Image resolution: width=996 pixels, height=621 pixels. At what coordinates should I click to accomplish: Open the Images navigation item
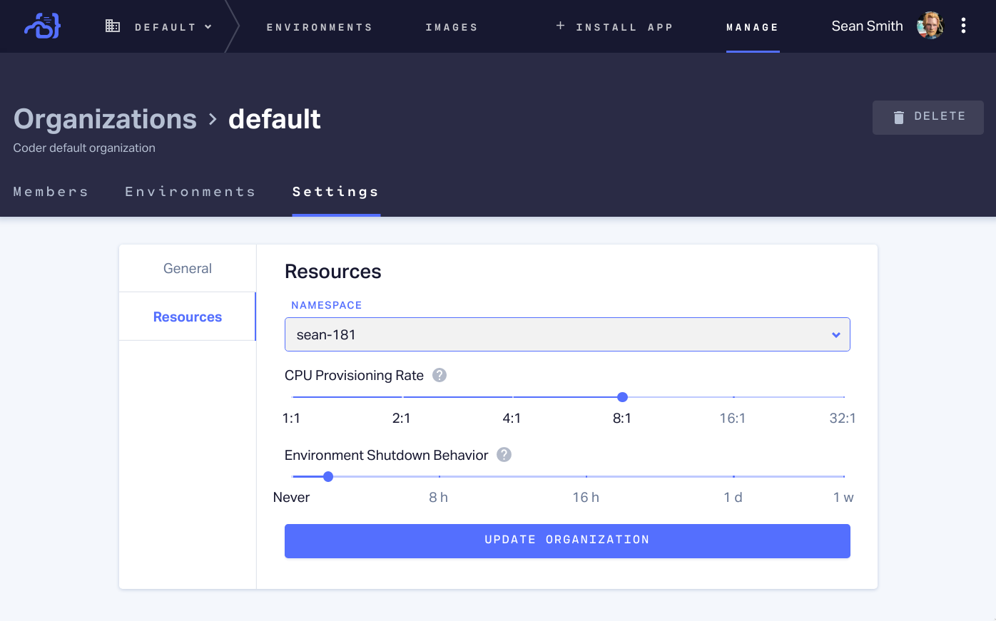coord(452,27)
